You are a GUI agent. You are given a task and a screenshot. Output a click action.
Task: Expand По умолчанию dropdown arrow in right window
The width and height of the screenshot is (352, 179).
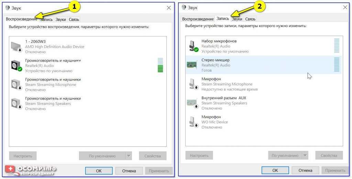coord(305,155)
